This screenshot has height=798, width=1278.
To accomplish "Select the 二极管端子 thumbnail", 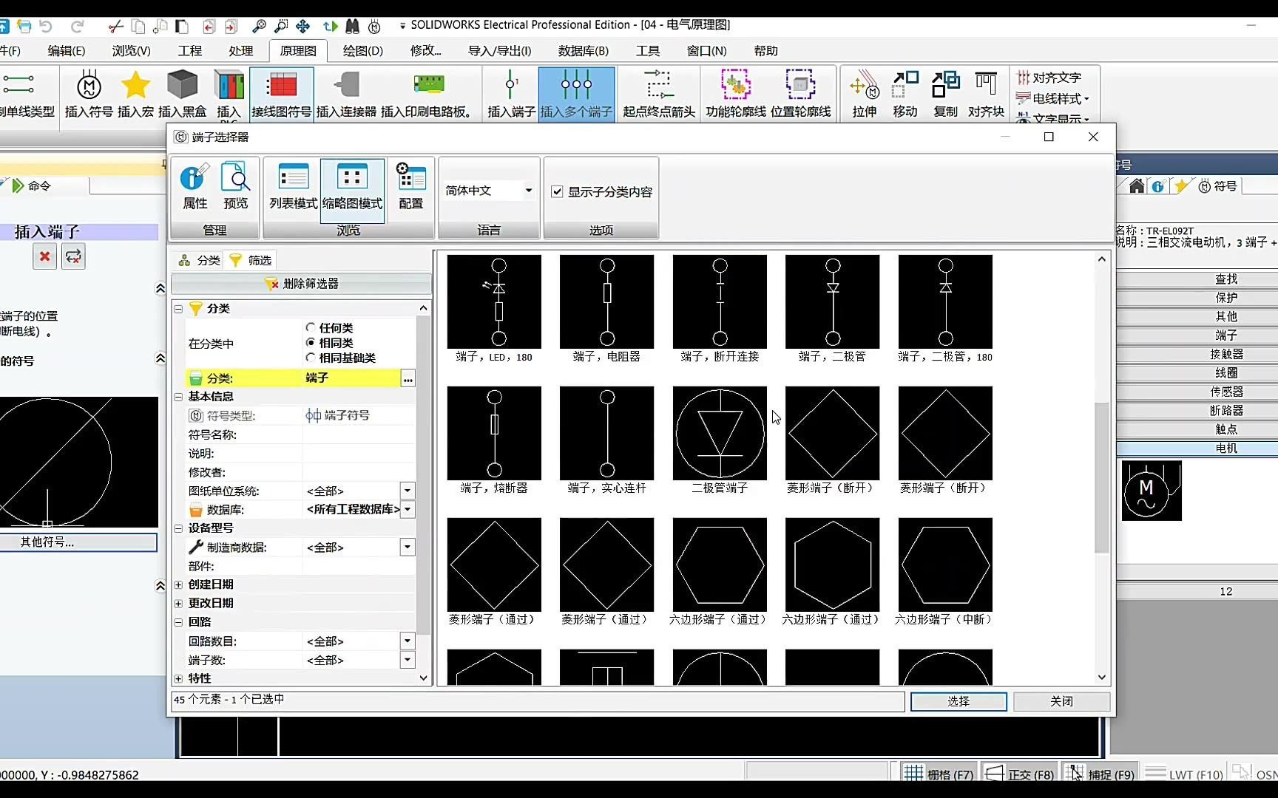I will pyautogui.click(x=719, y=434).
